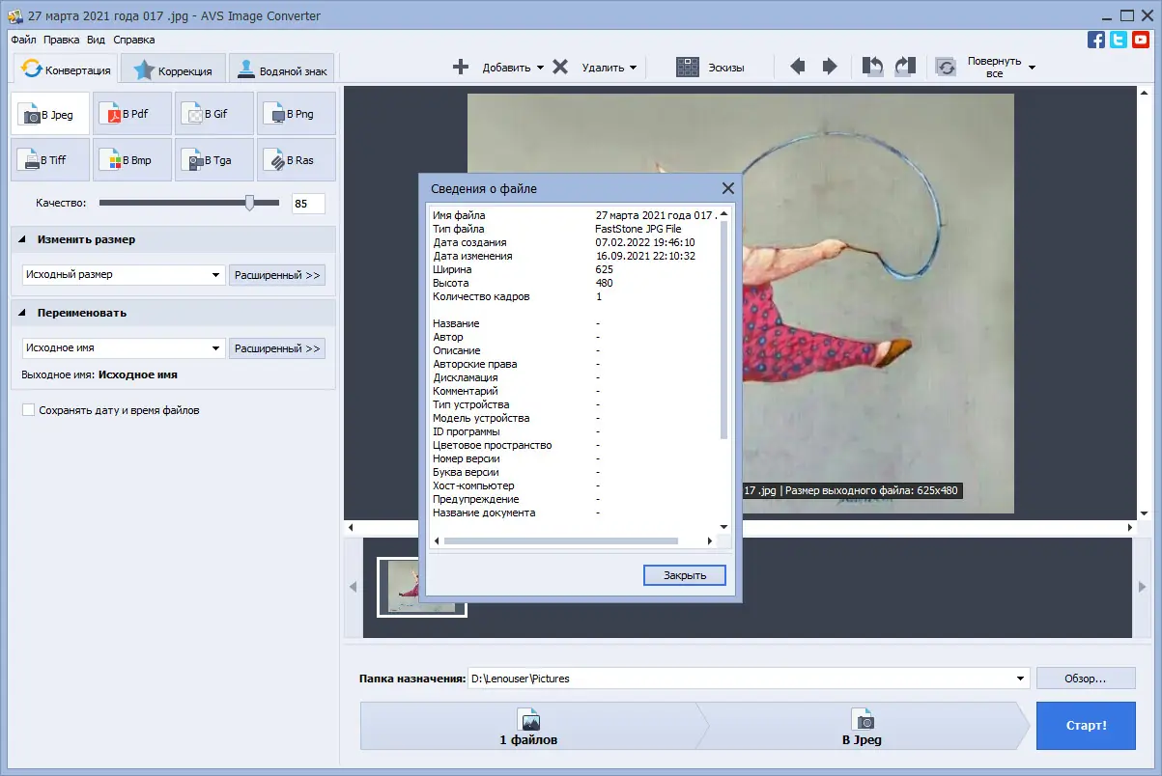
Task: Rotate the image right (clockwise)
Action: [x=905, y=67]
